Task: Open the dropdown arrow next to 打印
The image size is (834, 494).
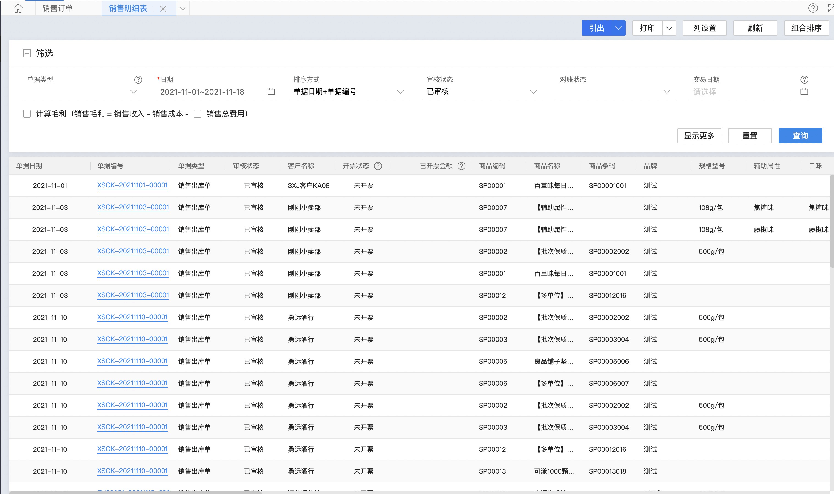Action: tap(669, 28)
